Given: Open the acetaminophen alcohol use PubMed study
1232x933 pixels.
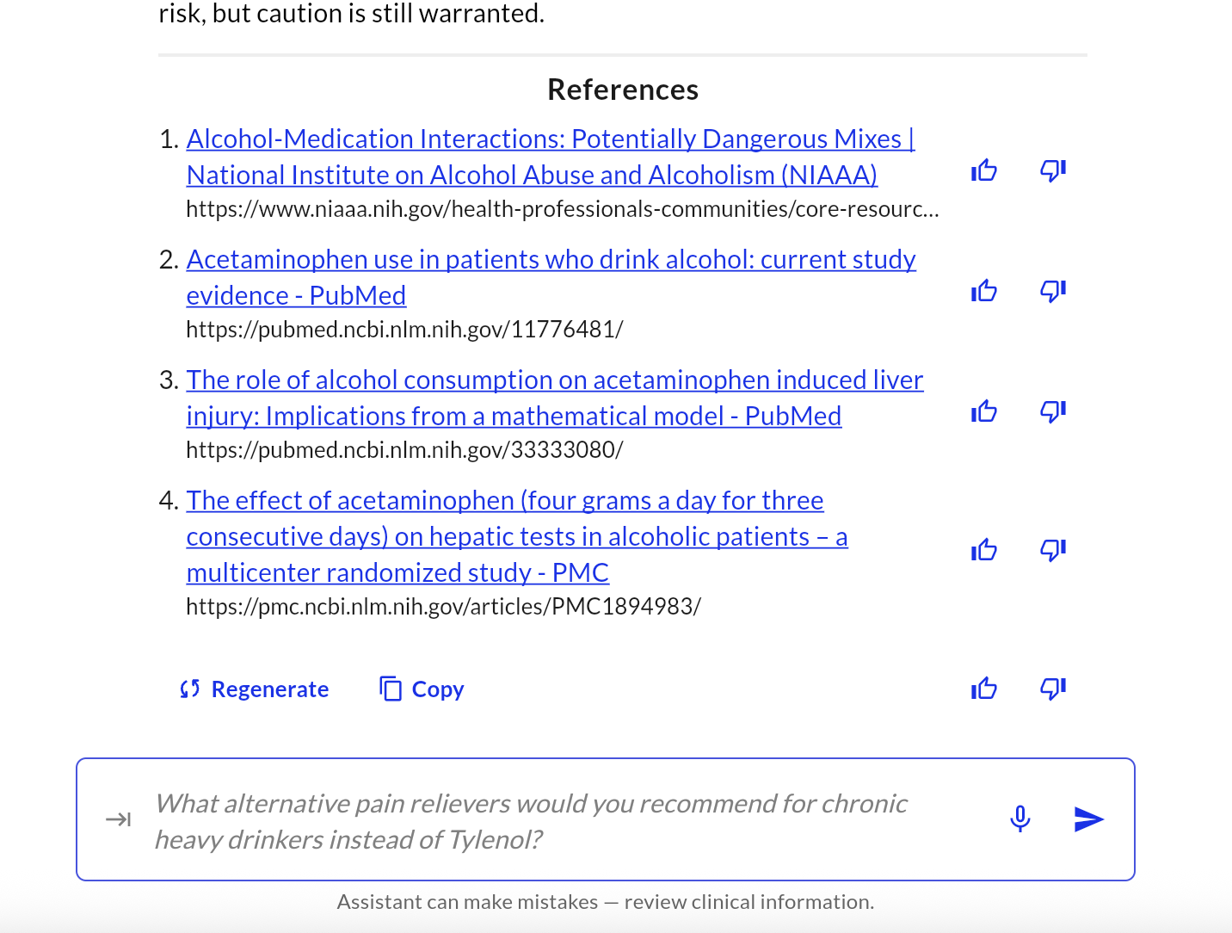Looking at the screenshot, I should pyautogui.click(x=551, y=276).
